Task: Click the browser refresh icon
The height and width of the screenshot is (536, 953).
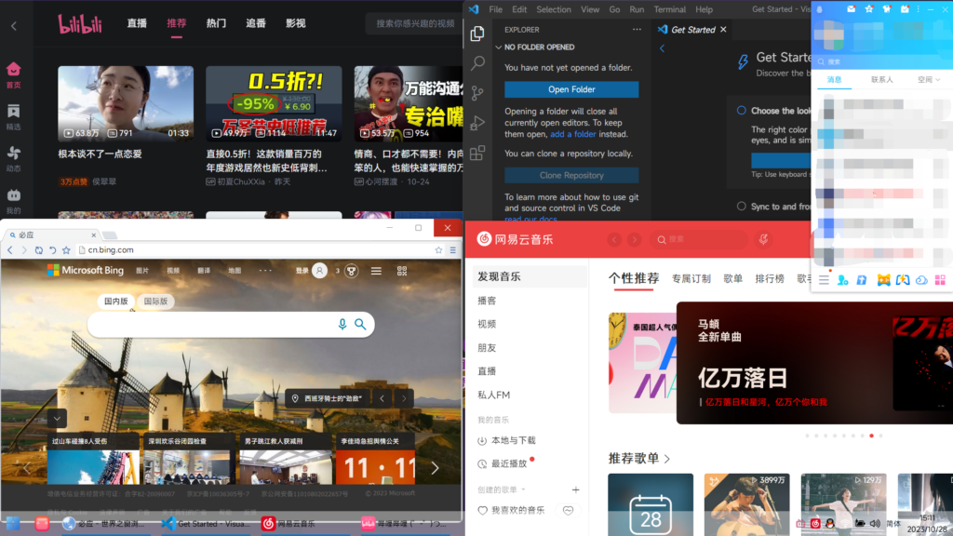Action: [x=38, y=249]
